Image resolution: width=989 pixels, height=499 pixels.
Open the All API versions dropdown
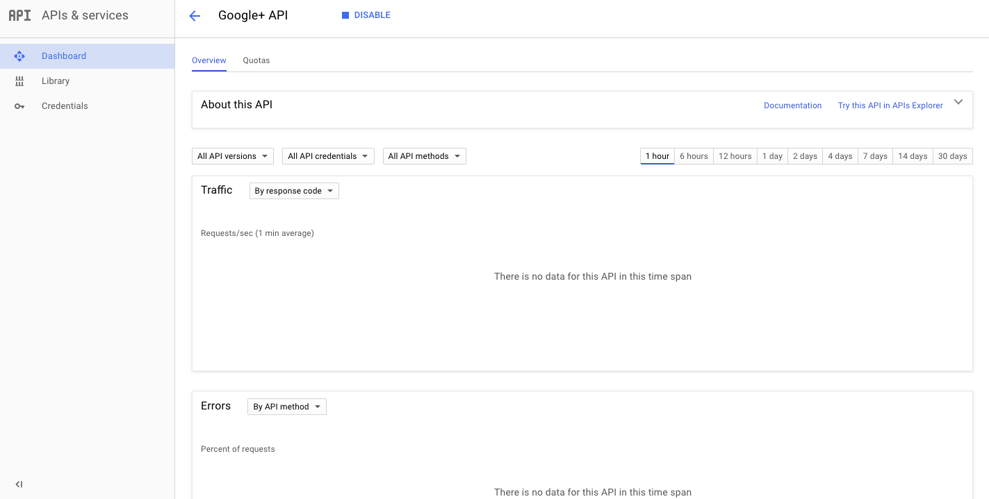coord(233,156)
